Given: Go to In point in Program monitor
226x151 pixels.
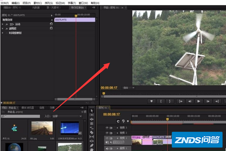Looking at the screenshot, I should 180,101.
